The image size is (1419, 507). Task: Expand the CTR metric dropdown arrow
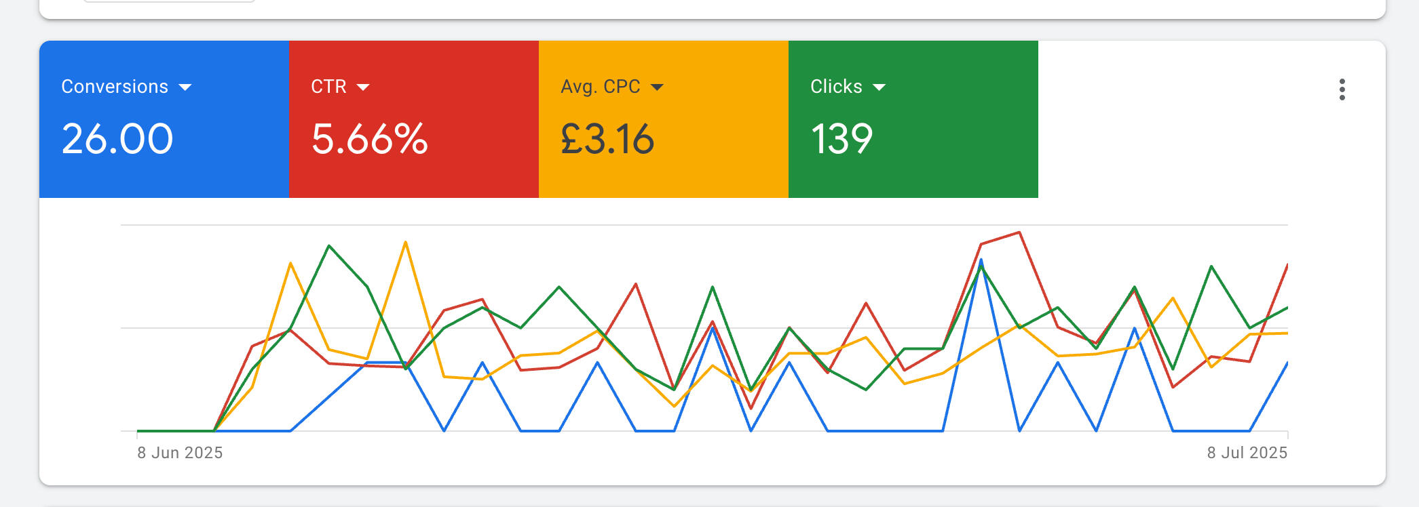click(363, 87)
